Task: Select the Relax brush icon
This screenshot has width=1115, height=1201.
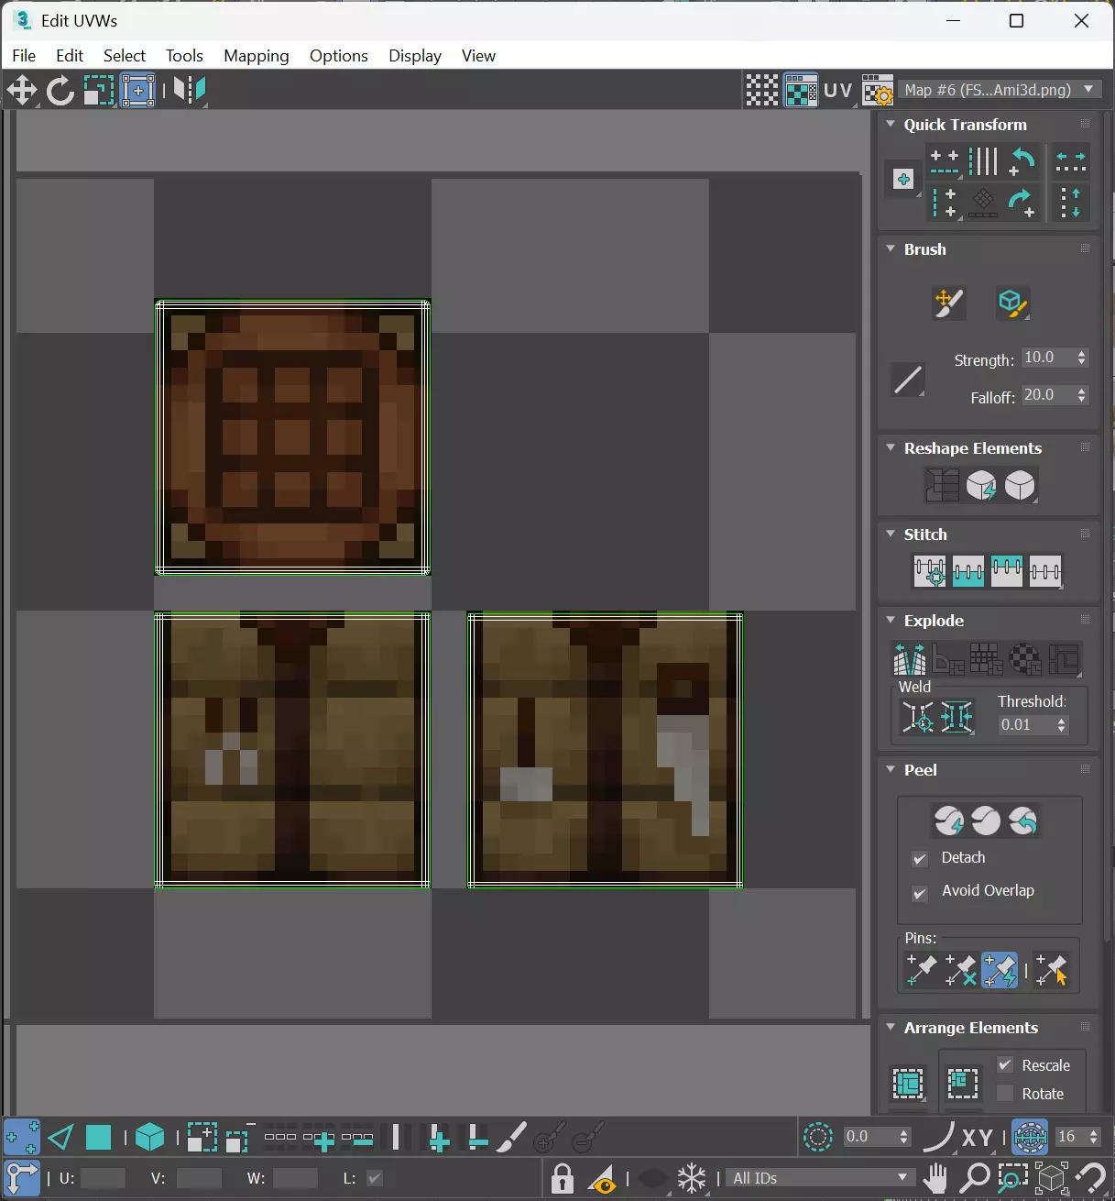Action: pos(1011,303)
